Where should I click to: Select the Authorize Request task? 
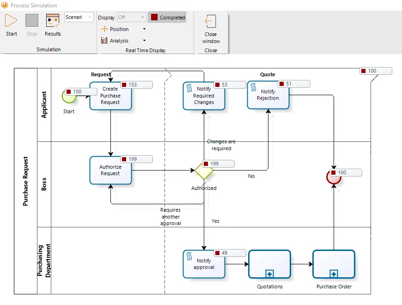pos(110,170)
